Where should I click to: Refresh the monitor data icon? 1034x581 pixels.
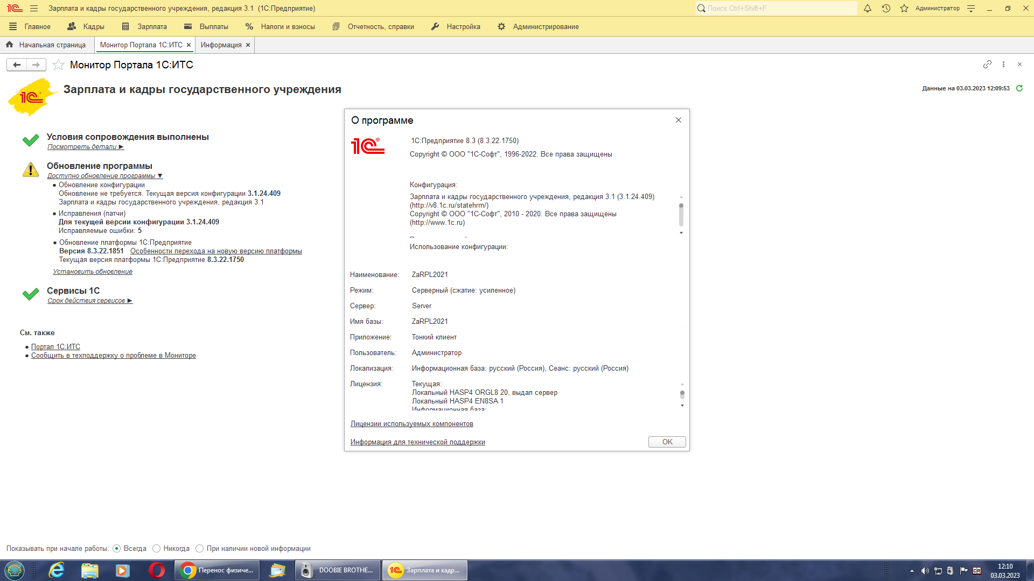[x=1019, y=88]
